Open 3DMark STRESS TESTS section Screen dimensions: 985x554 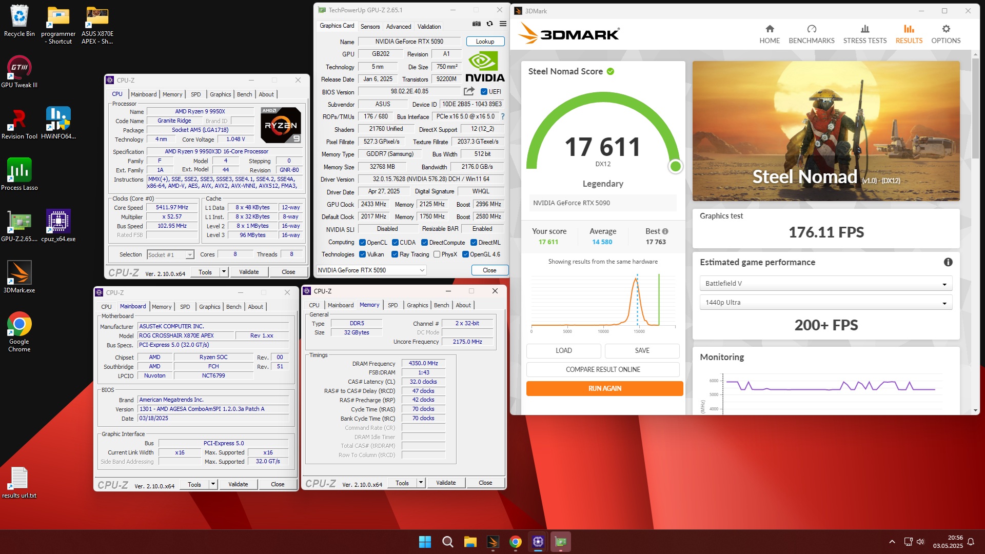coord(865,34)
